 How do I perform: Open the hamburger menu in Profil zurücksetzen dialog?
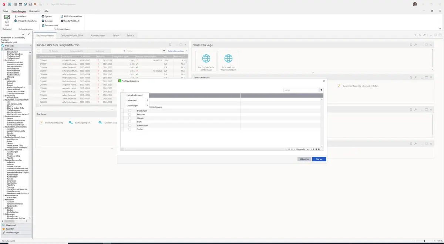pyautogui.click(x=122, y=90)
